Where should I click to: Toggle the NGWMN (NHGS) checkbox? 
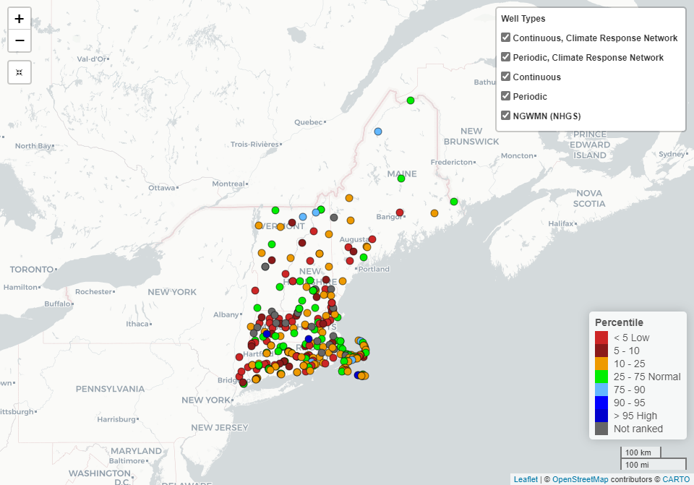(x=506, y=115)
